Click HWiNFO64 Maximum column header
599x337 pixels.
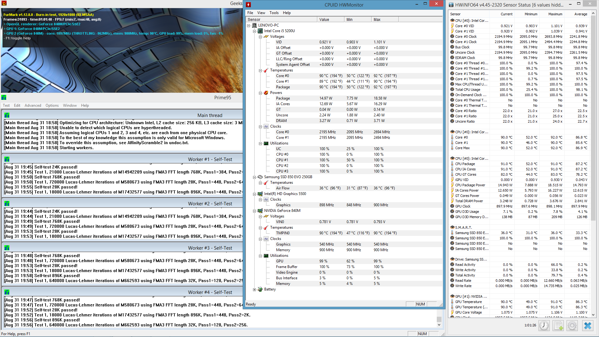click(552, 14)
